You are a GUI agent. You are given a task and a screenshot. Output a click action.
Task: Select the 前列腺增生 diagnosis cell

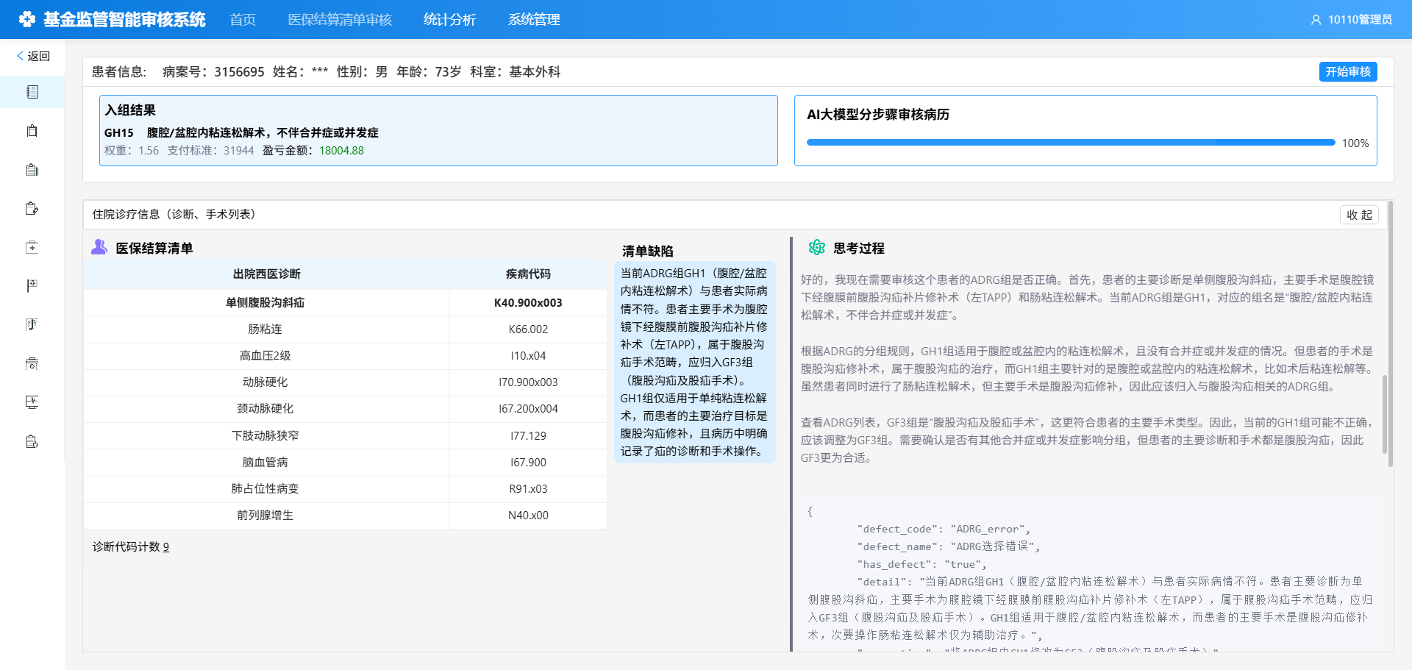click(x=265, y=516)
